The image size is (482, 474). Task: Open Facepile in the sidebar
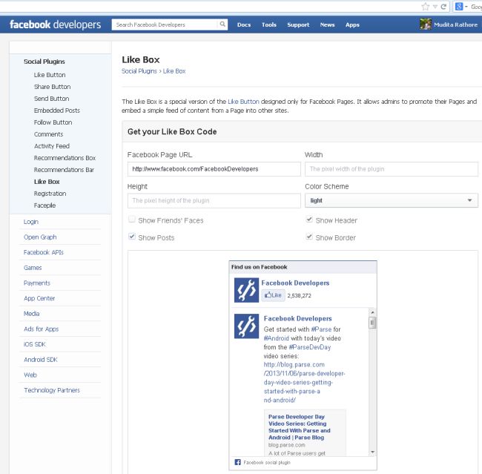tap(44, 205)
